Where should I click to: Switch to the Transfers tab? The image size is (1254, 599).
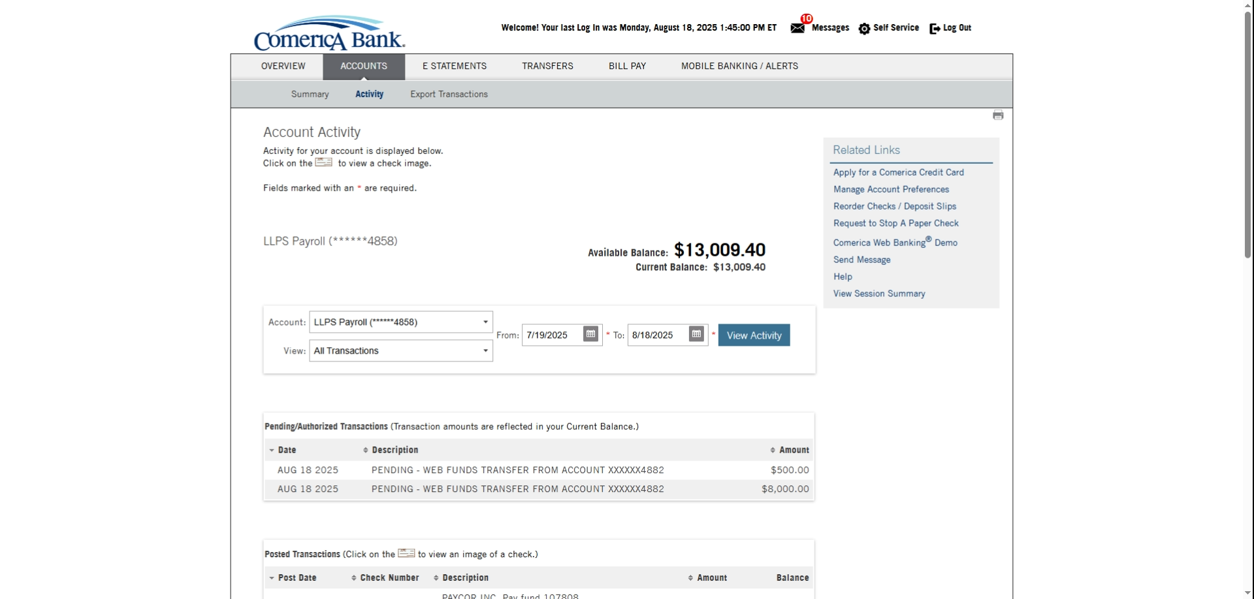click(547, 67)
